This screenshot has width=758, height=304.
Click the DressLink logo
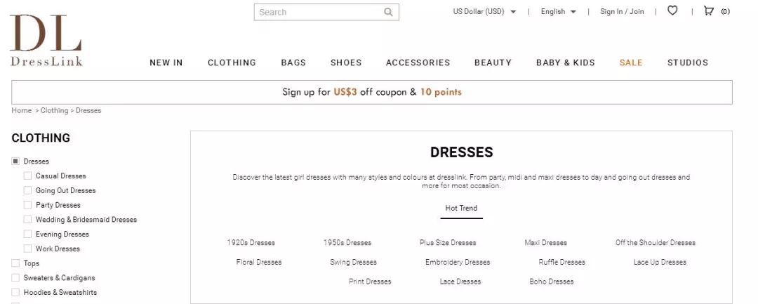point(46,40)
